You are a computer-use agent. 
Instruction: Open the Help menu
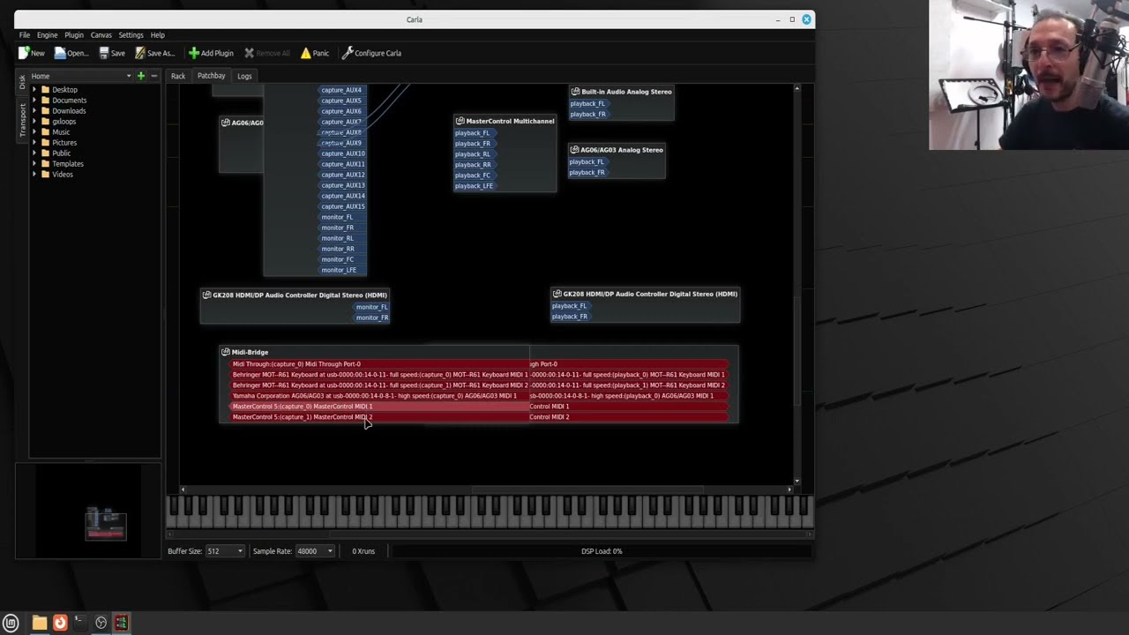click(157, 35)
